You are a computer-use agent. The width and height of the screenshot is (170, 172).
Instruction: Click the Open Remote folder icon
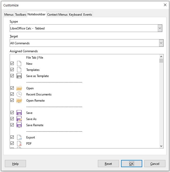click(19, 100)
